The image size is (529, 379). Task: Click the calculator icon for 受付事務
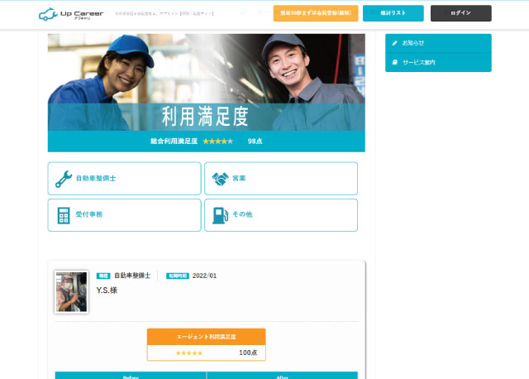(x=64, y=215)
